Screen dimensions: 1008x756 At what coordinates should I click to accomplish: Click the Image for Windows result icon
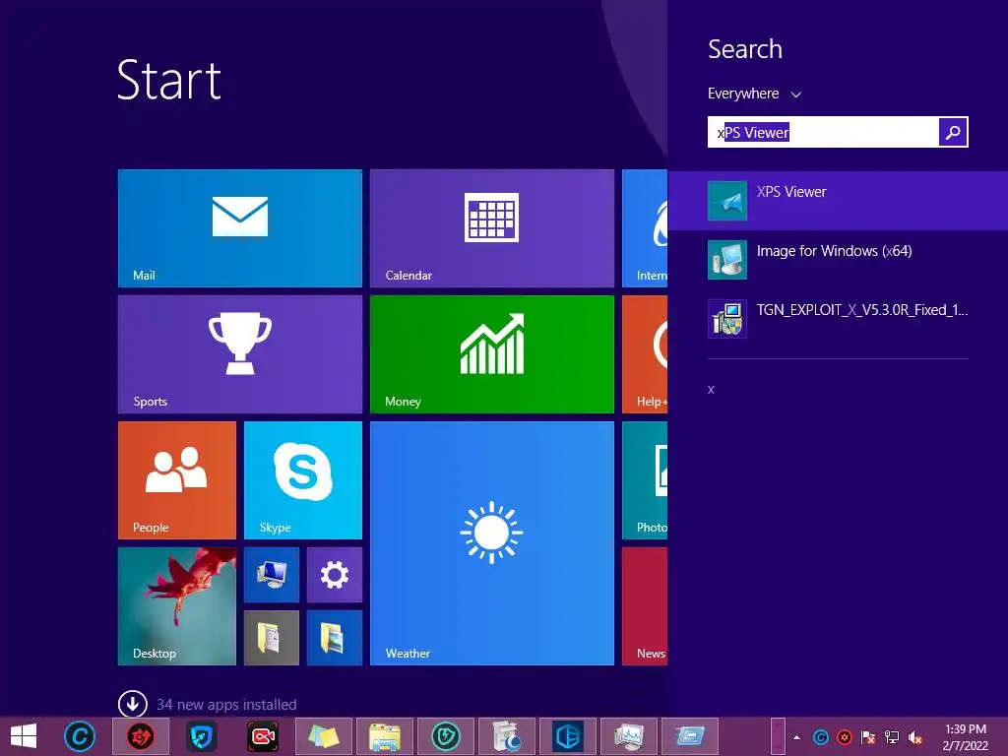(727, 260)
